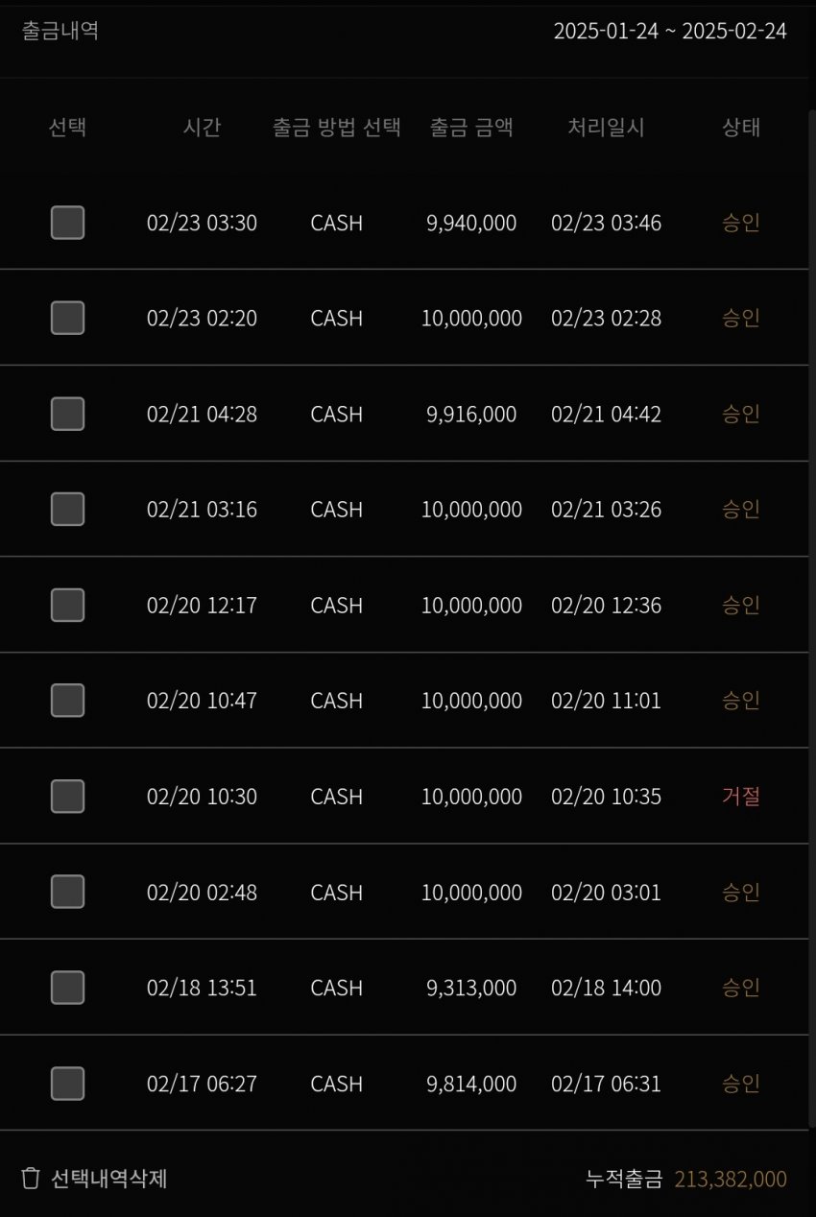Click the 상태 column header
The height and width of the screenshot is (1217, 816).
740,127
